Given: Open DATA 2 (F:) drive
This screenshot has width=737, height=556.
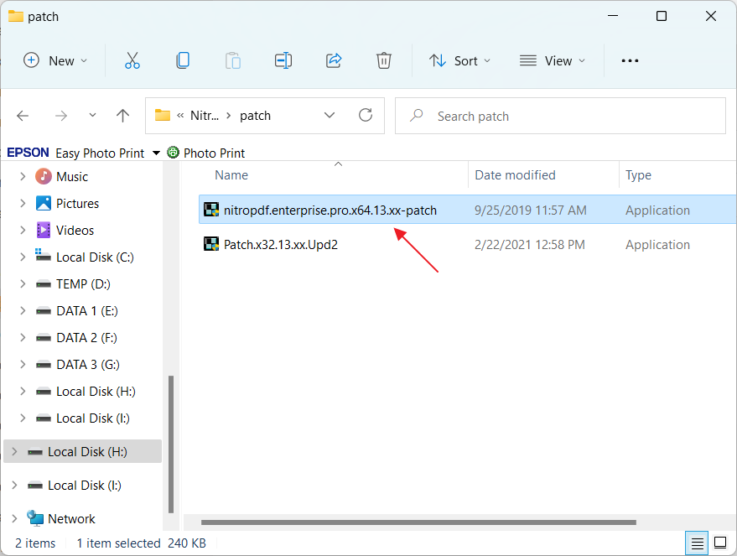Looking at the screenshot, I should point(86,337).
